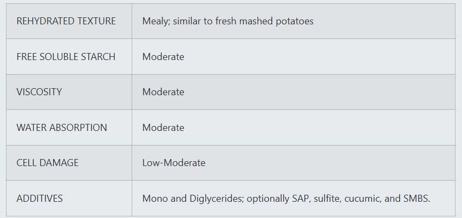Select the Low-Moderate value text
The image size is (462, 218).
[x=174, y=163]
